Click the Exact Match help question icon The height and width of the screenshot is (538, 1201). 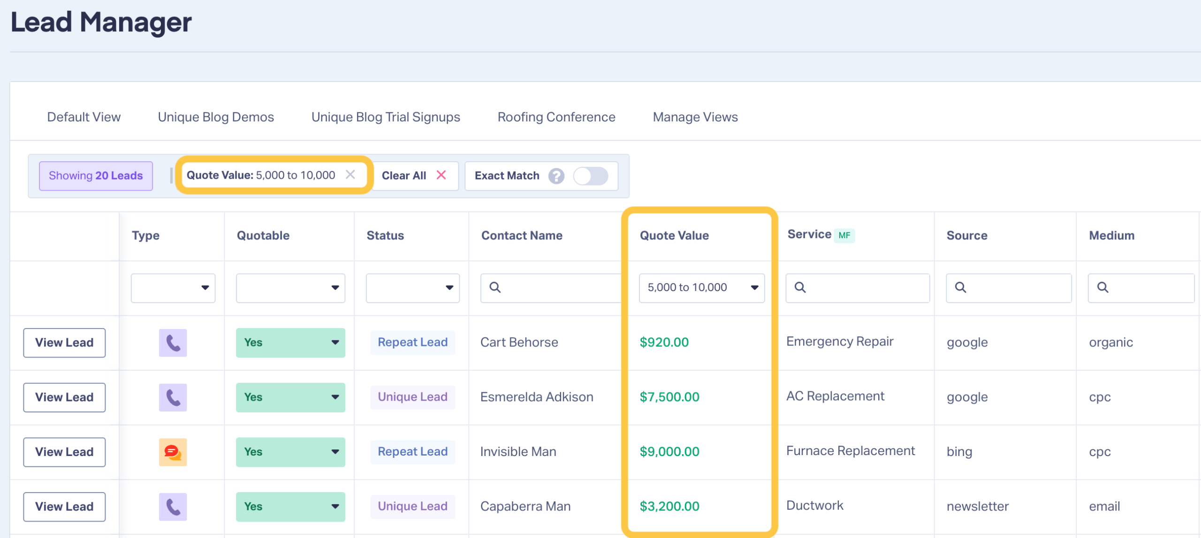point(556,176)
